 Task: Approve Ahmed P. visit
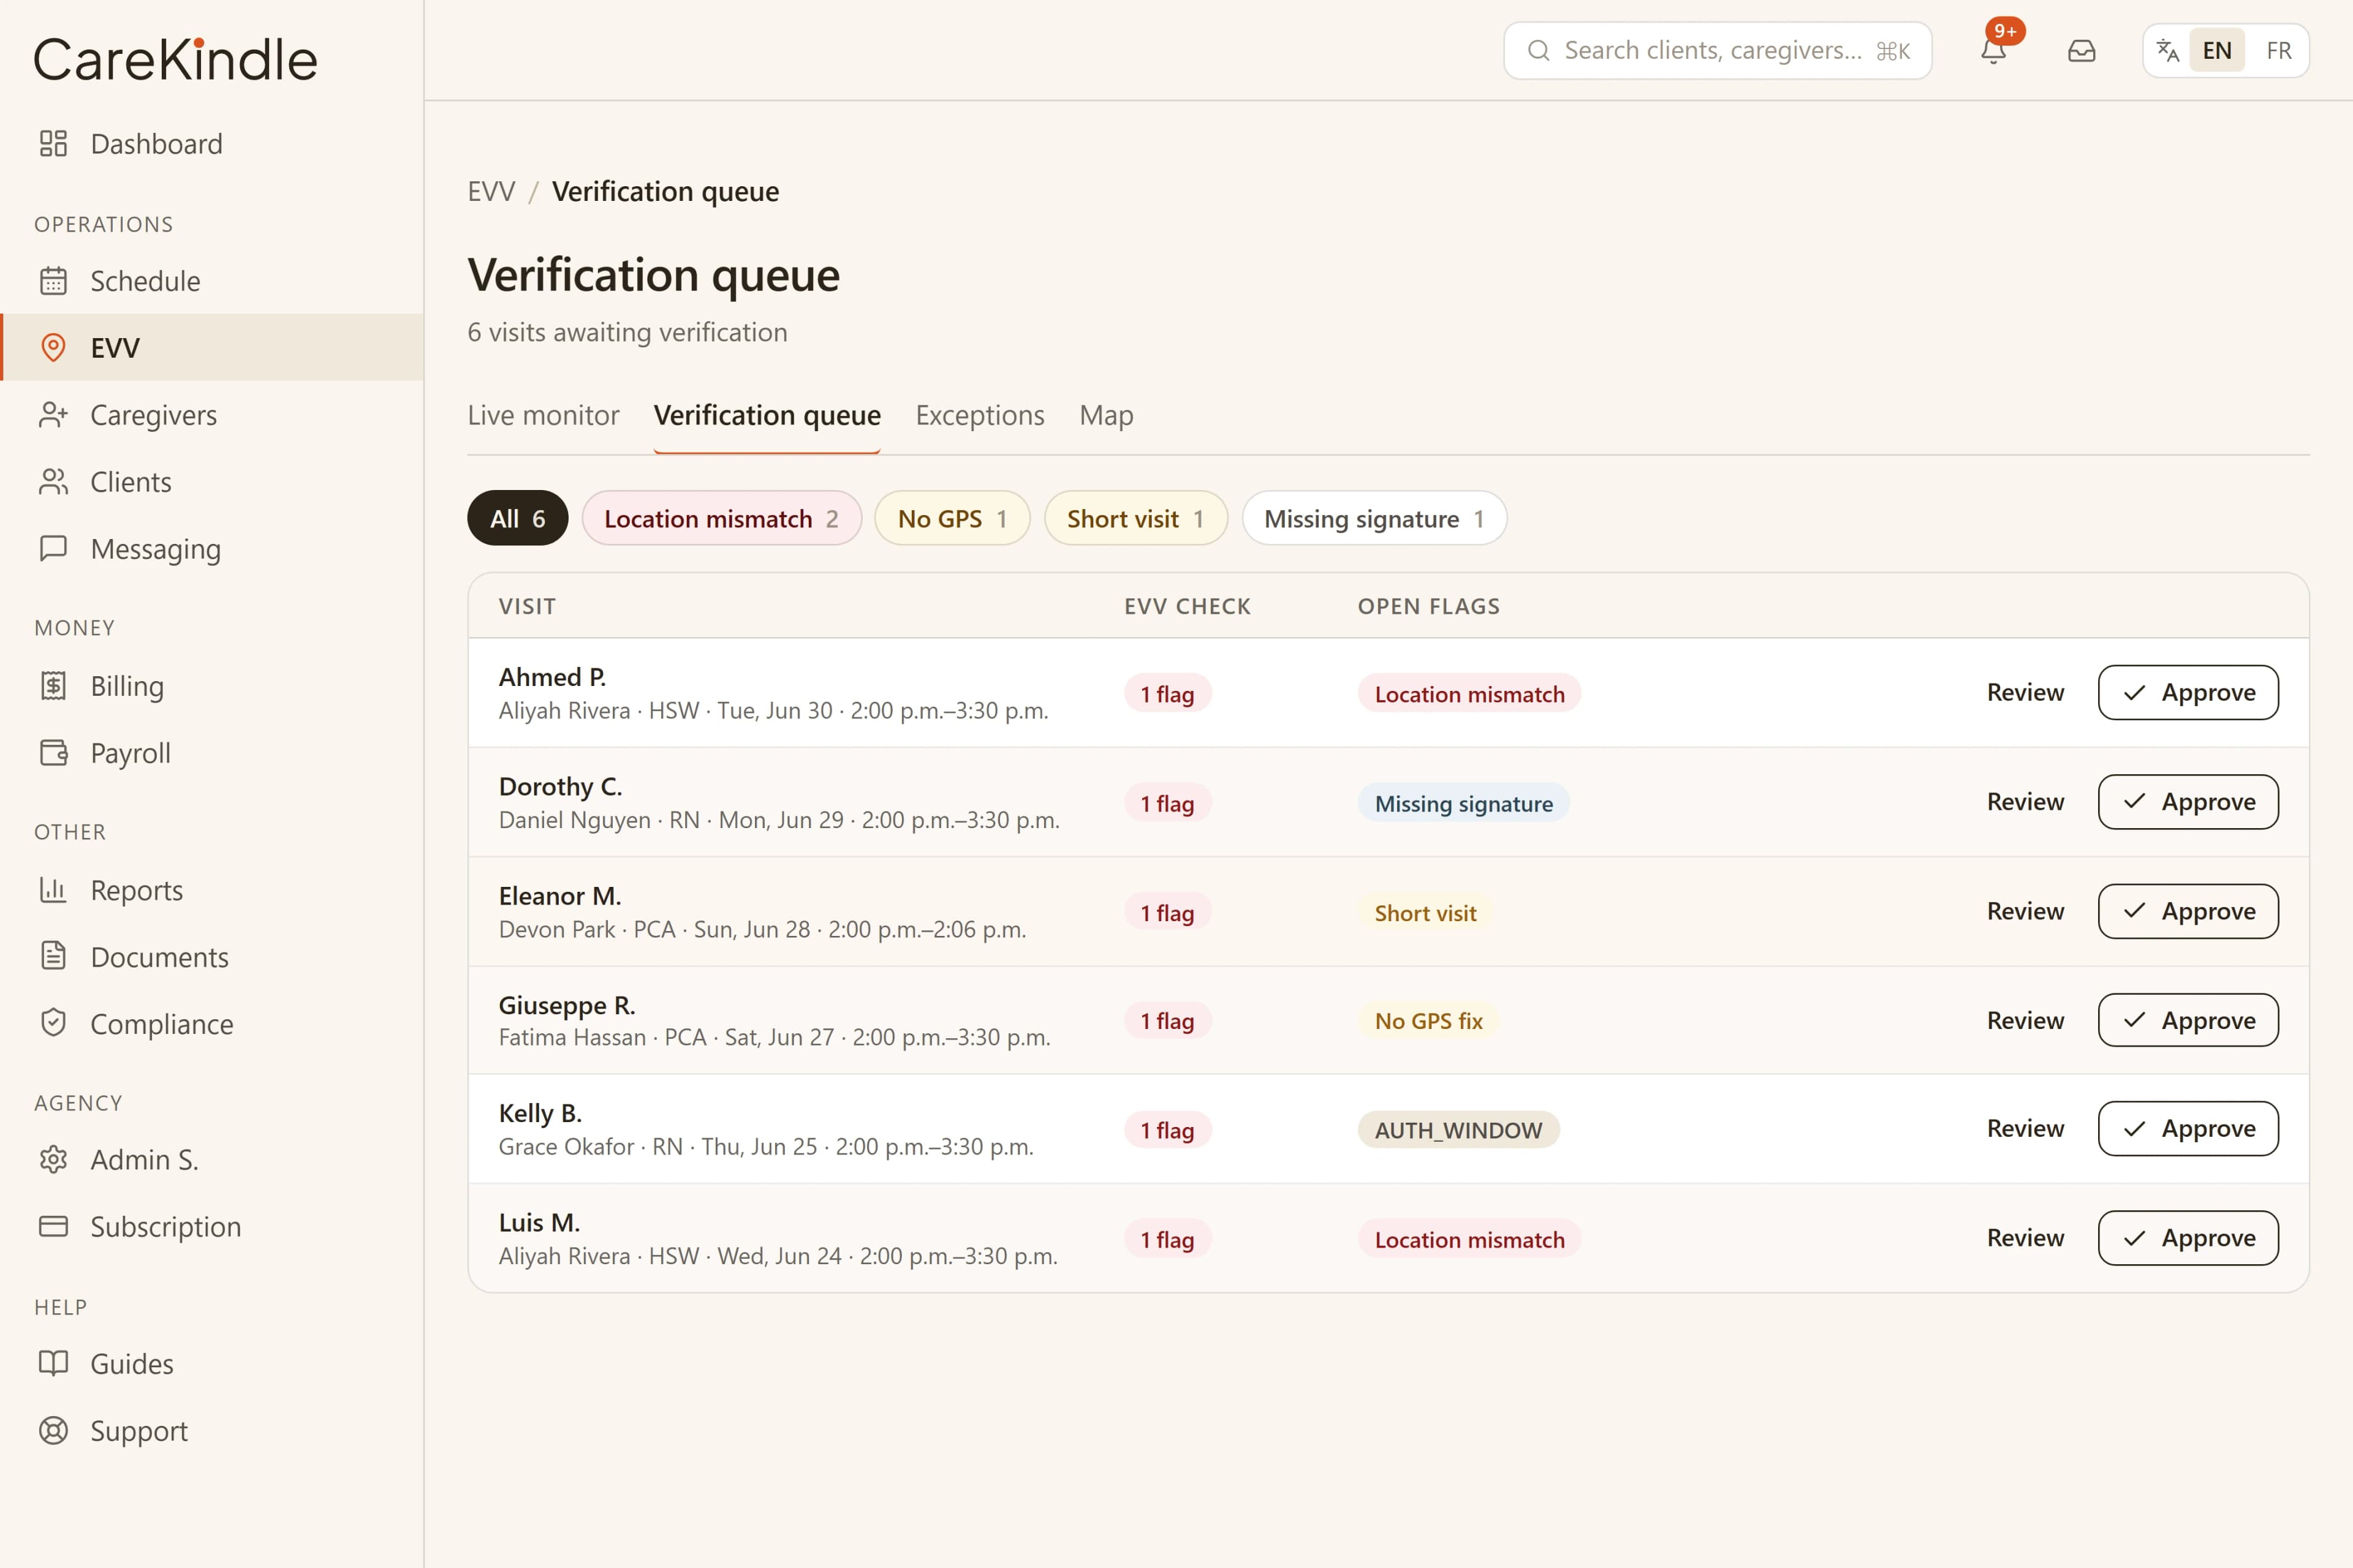coord(2188,692)
